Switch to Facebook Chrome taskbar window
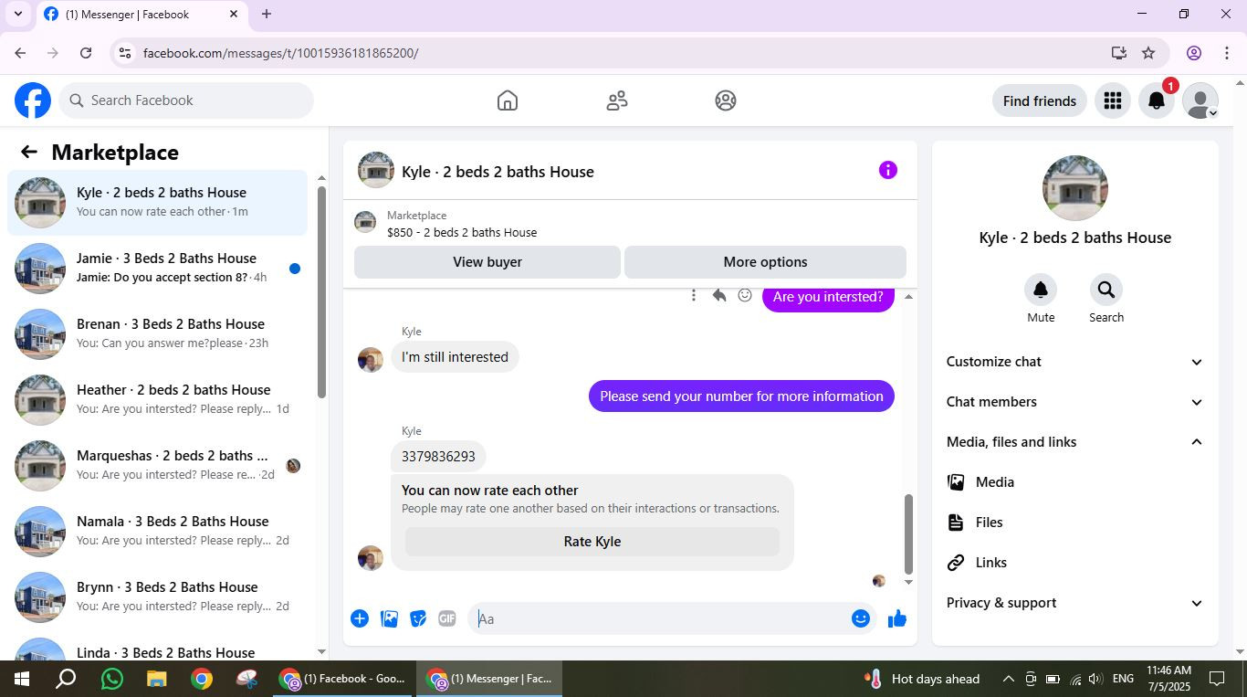This screenshot has height=697, width=1247. (x=343, y=679)
